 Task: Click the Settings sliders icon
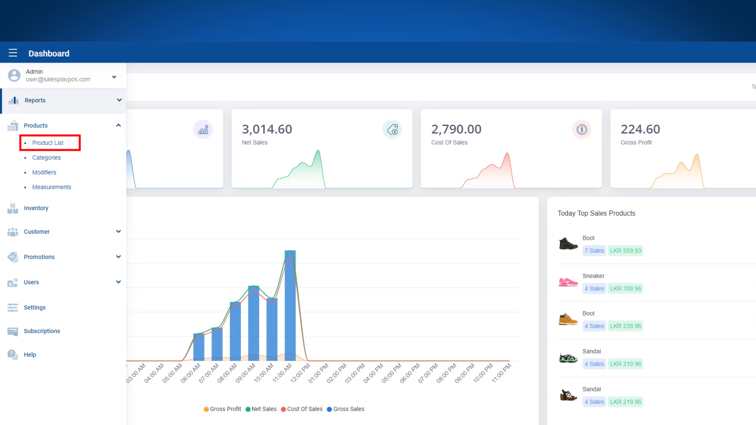(x=13, y=307)
